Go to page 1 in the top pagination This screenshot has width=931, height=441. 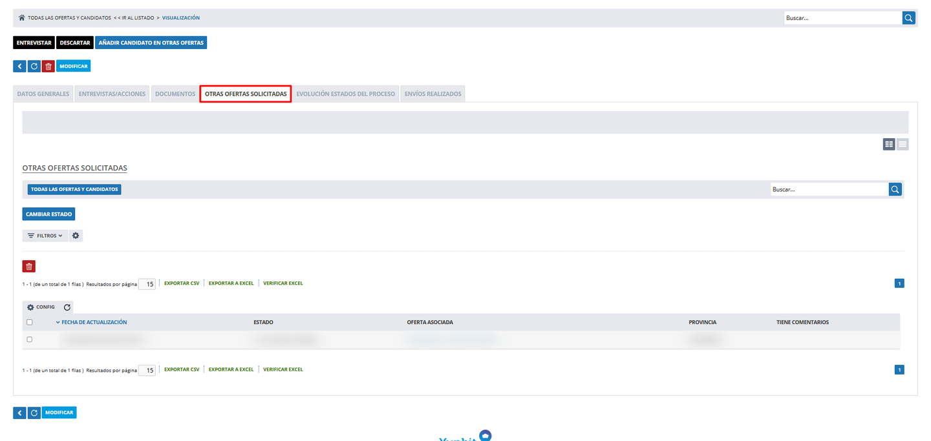point(899,283)
